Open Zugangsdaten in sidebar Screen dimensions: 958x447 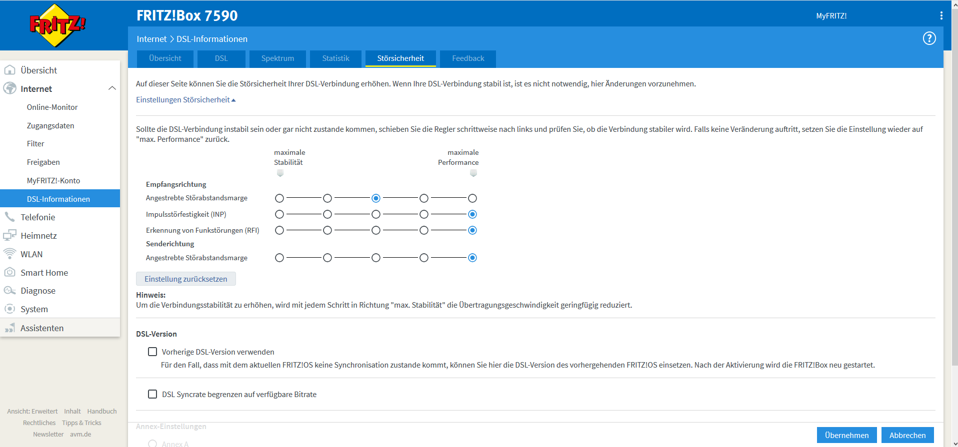50,125
